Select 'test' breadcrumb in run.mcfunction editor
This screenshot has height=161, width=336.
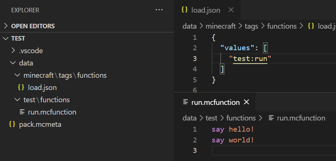211,118
